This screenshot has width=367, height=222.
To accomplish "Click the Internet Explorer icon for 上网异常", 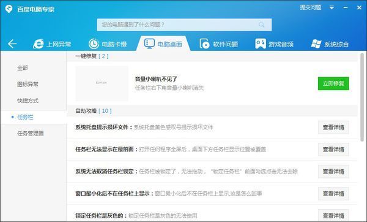I will [39, 44].
